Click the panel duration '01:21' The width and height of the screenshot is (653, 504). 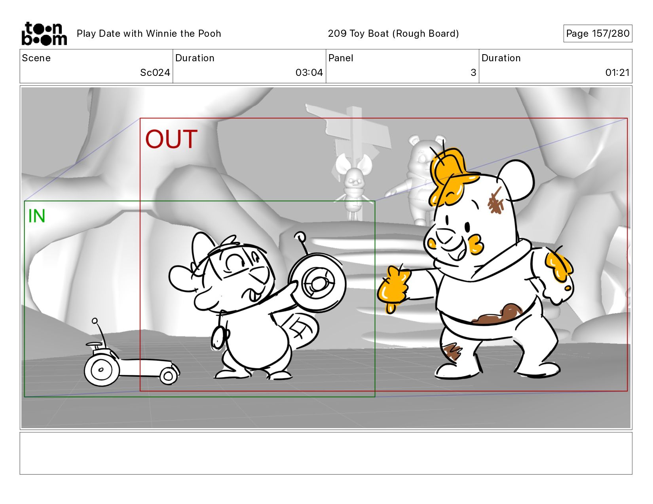(x=617, y=73)
